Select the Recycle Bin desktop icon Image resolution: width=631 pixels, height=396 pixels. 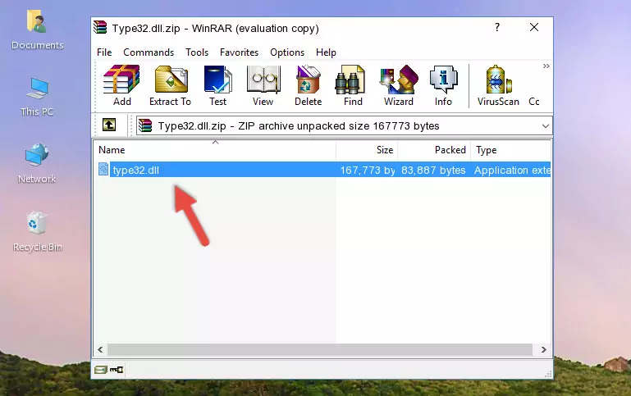[37, 231]
